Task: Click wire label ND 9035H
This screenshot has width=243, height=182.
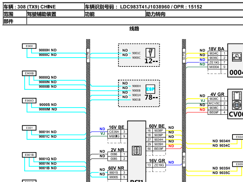Action: pos(221,168)
